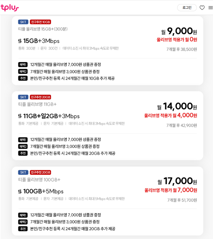This screenshot has height=239, width=213.
Task: Click 혜택2 badge in 100GB+ plan
Action: point(23,222)
